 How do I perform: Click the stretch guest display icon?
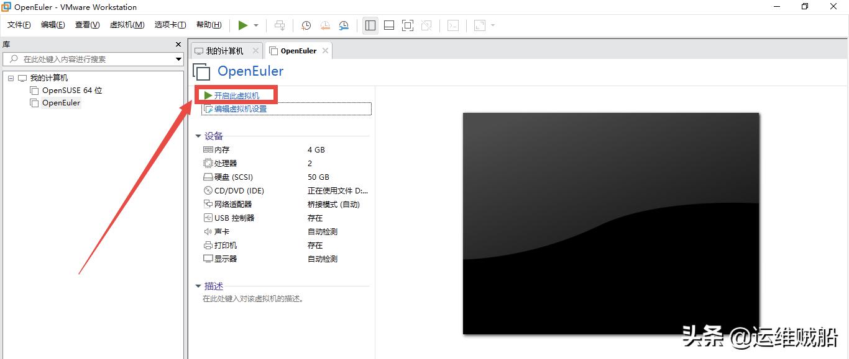click(480, 25)
